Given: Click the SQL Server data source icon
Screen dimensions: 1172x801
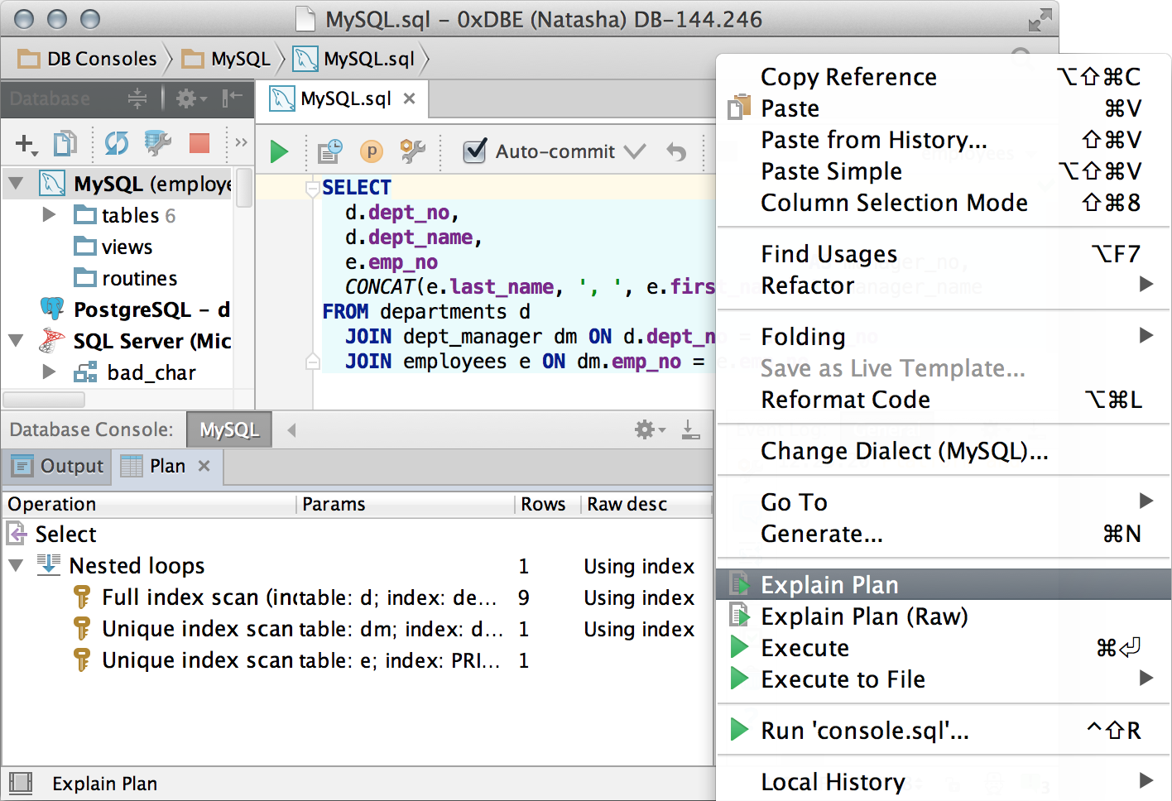Looking at the screenshot, I should pos(52,340).
